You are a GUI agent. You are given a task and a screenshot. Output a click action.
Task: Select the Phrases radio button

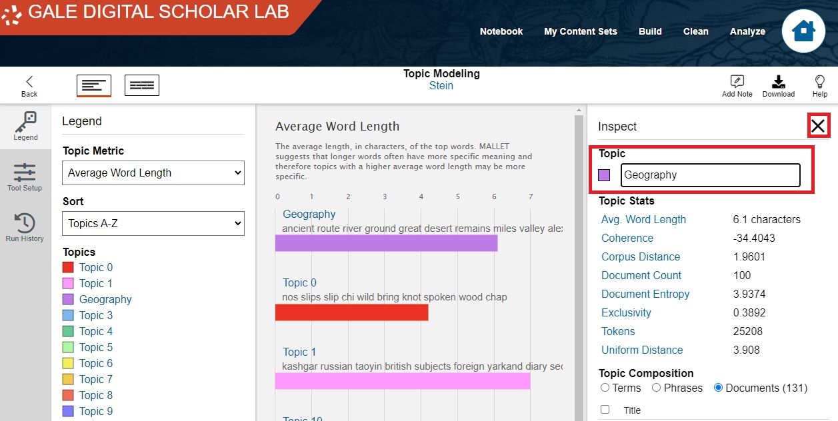(656, 388)
